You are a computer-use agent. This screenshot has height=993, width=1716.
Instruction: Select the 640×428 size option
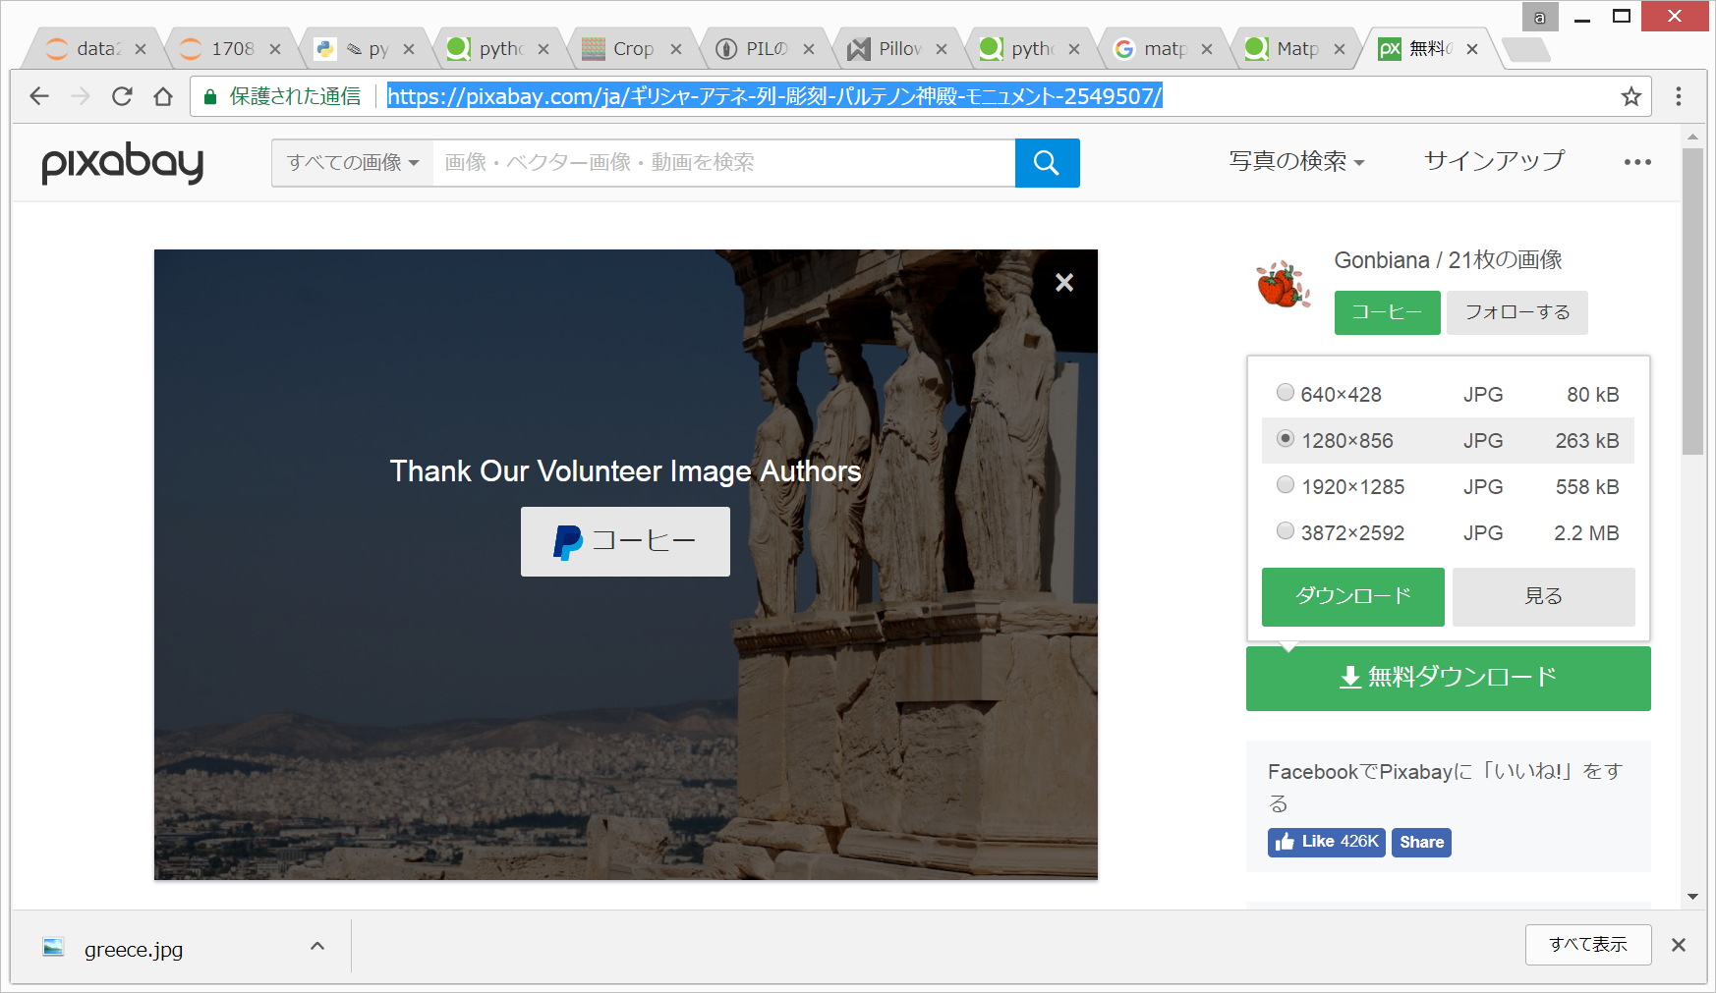coord(1285,393)
